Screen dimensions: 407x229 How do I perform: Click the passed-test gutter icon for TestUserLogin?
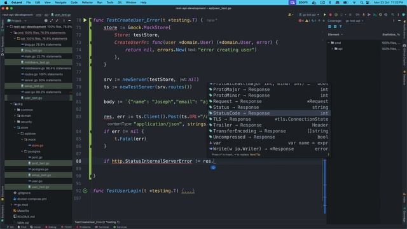(x=85, y=191)
